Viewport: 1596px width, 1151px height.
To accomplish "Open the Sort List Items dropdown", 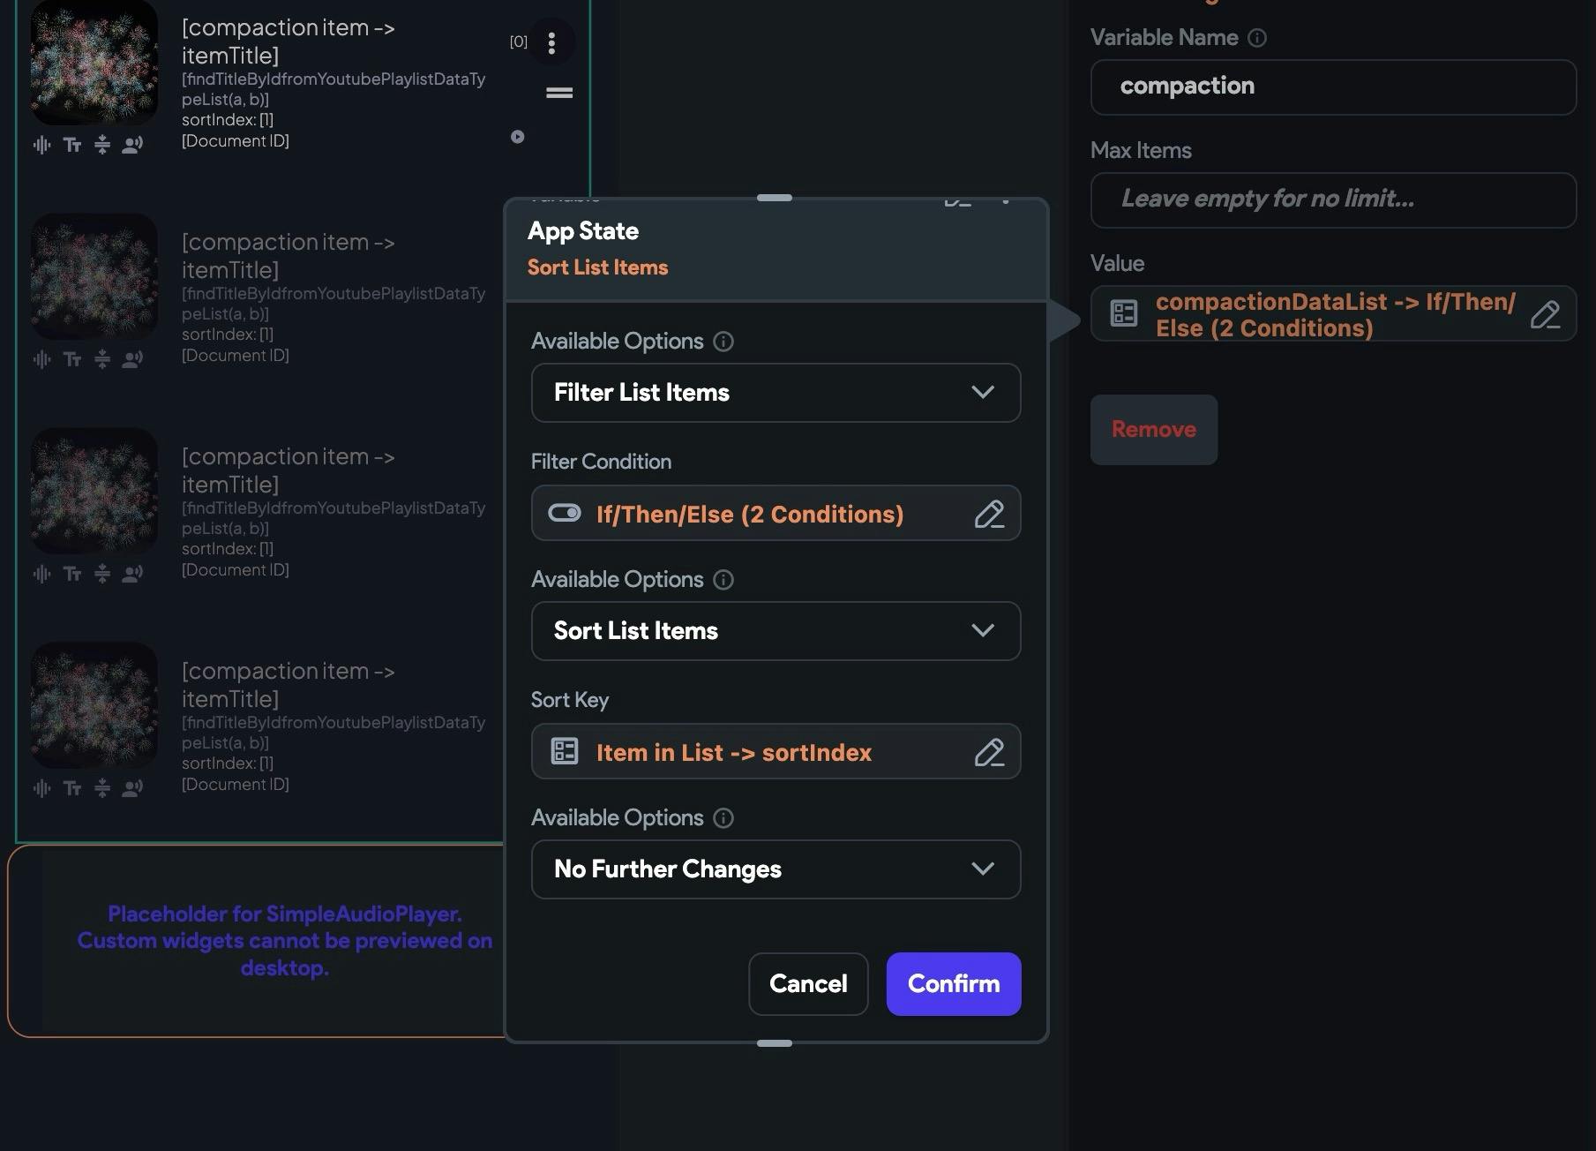I will click(x=776, y=631).
